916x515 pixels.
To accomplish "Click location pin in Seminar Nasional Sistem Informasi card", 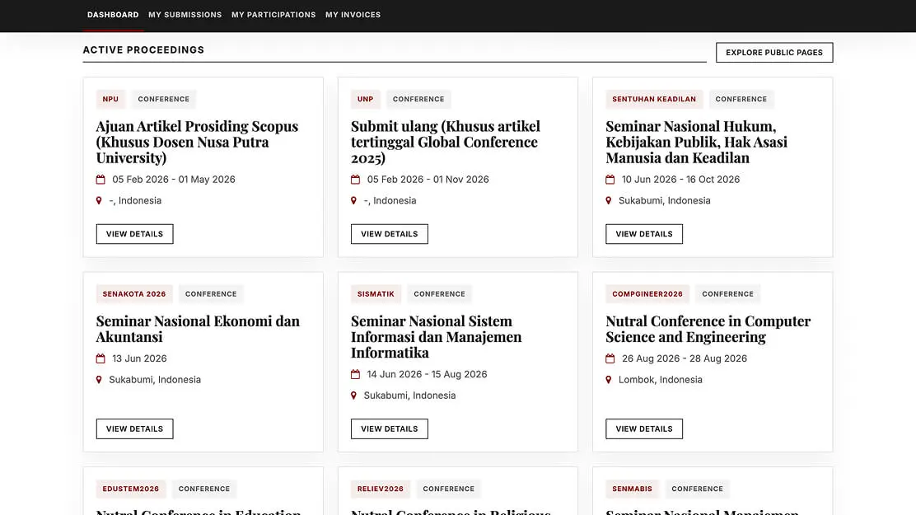I will point(353,396).
